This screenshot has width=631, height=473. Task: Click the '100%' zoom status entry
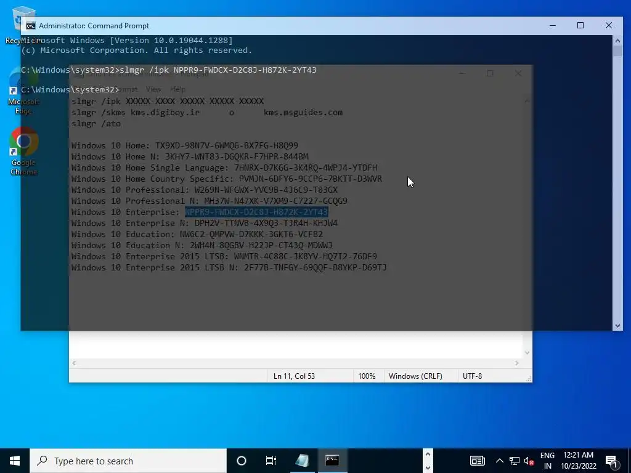(x=367, y=376)
